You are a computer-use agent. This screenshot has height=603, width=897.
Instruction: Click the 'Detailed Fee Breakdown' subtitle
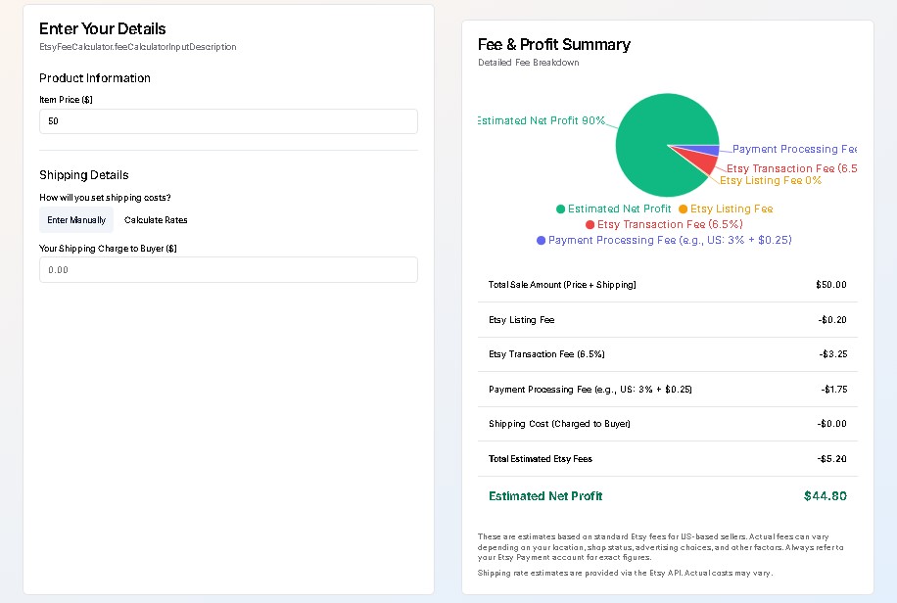pos(528,63)
